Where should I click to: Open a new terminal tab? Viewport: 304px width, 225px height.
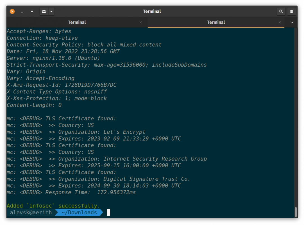click(44, 12)
